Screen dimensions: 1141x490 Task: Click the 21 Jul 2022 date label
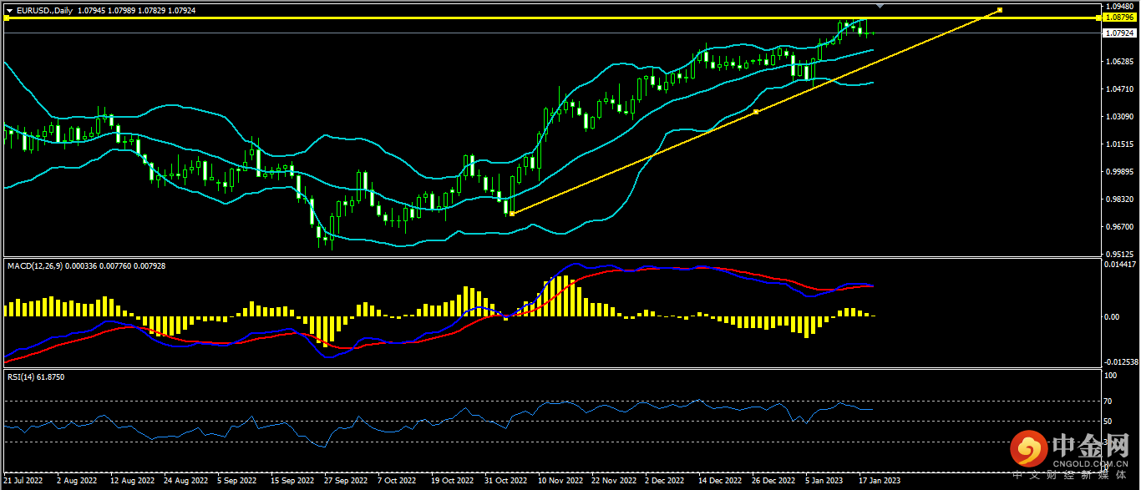click(x=23, y=481)
